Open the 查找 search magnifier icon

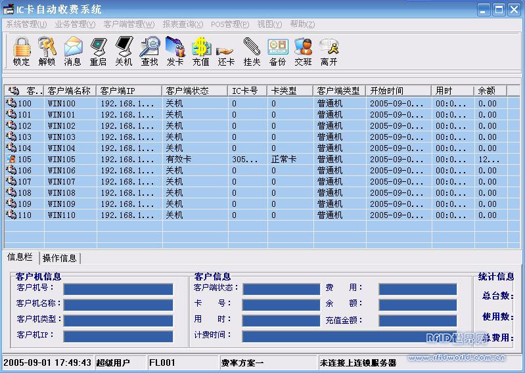click(x=149, y=47)
